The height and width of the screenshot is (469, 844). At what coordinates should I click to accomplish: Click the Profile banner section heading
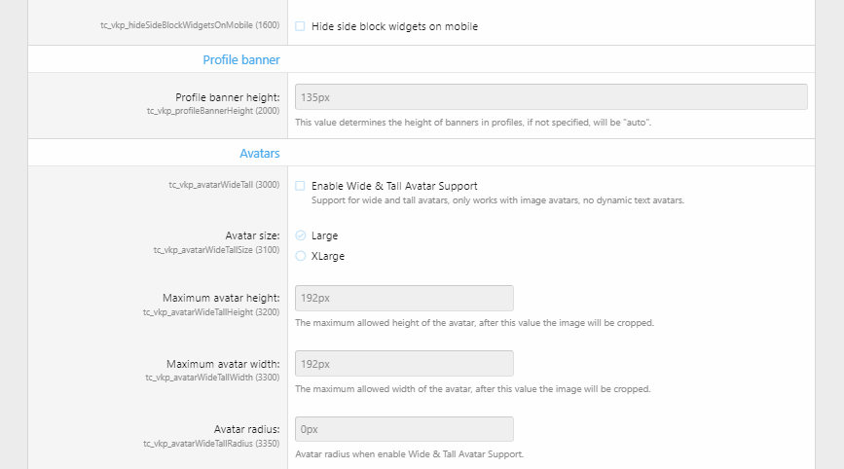point(241,60)
